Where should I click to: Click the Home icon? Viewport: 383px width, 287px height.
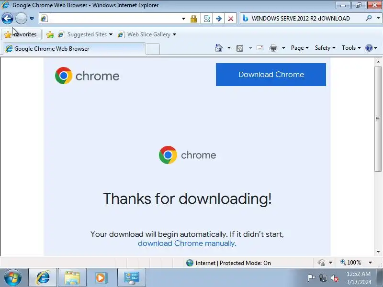pyautogui.click(x=219, y=48)
